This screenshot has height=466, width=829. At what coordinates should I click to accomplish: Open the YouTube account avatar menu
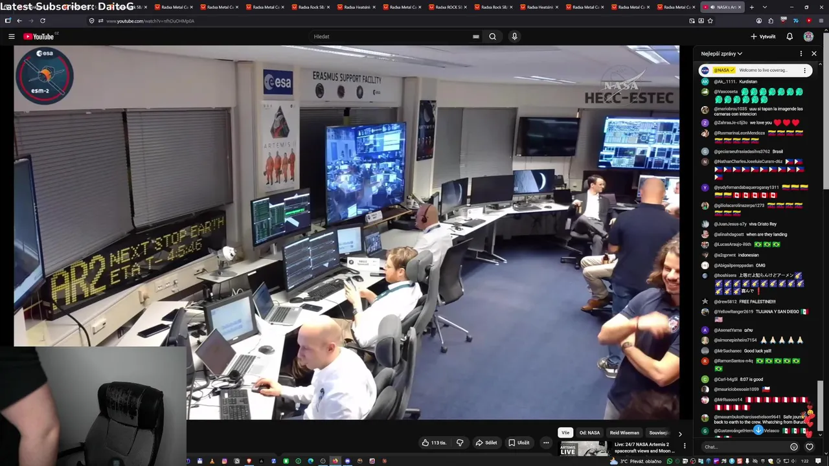tap(808, 36)
